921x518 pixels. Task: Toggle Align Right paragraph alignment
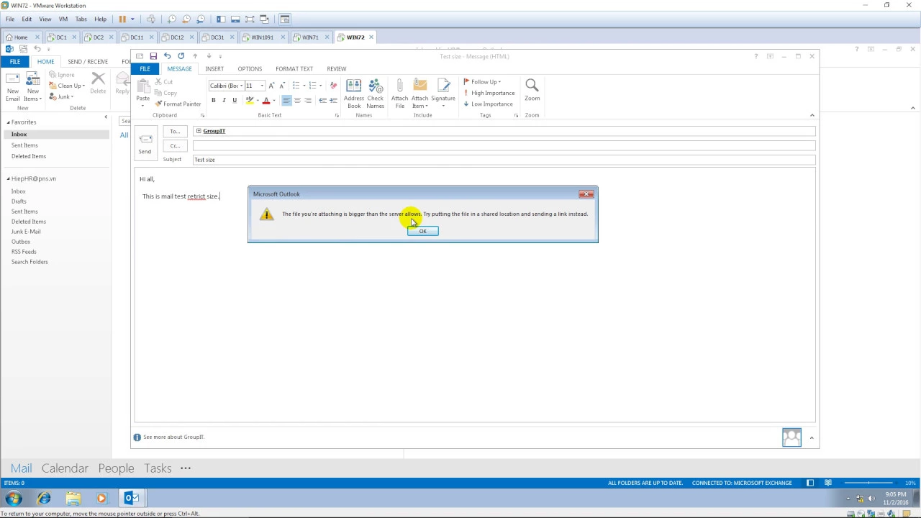tap(308, 100)
